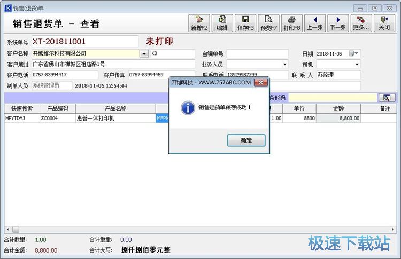Click the 客户电话 field 0757-83994417
This screenshot has height=259, width=401.
(65, 75)
